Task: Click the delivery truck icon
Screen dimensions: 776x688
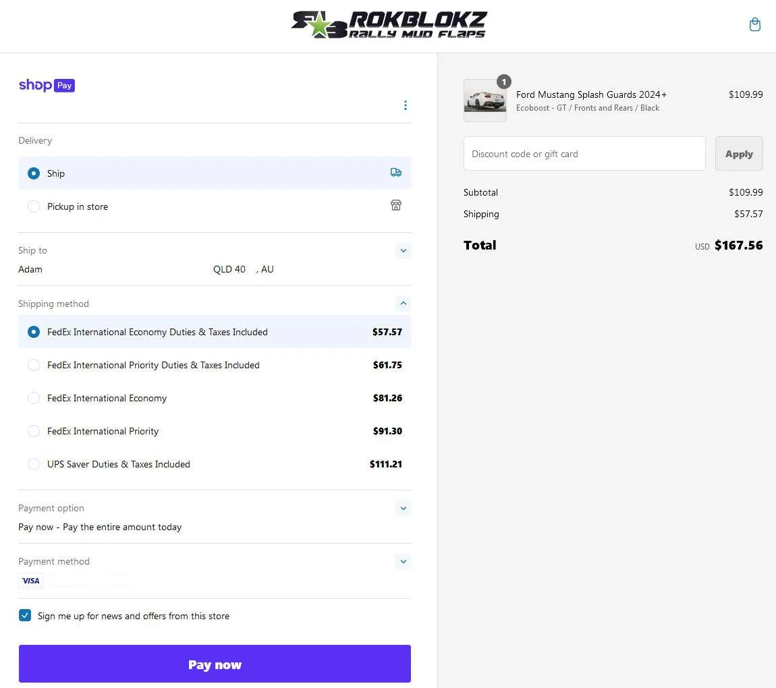Action: pos(396,173)
